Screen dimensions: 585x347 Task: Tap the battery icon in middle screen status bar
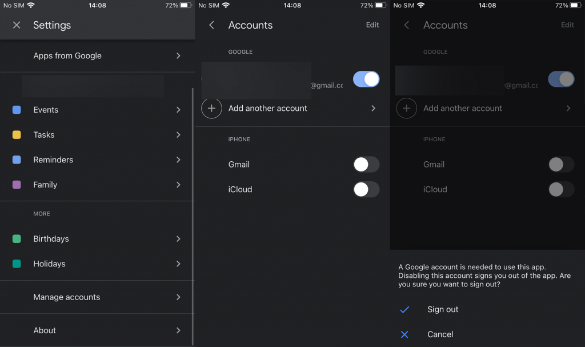coord(381,5)
